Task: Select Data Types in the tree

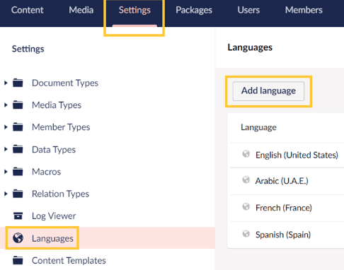Action: [54, 150]
